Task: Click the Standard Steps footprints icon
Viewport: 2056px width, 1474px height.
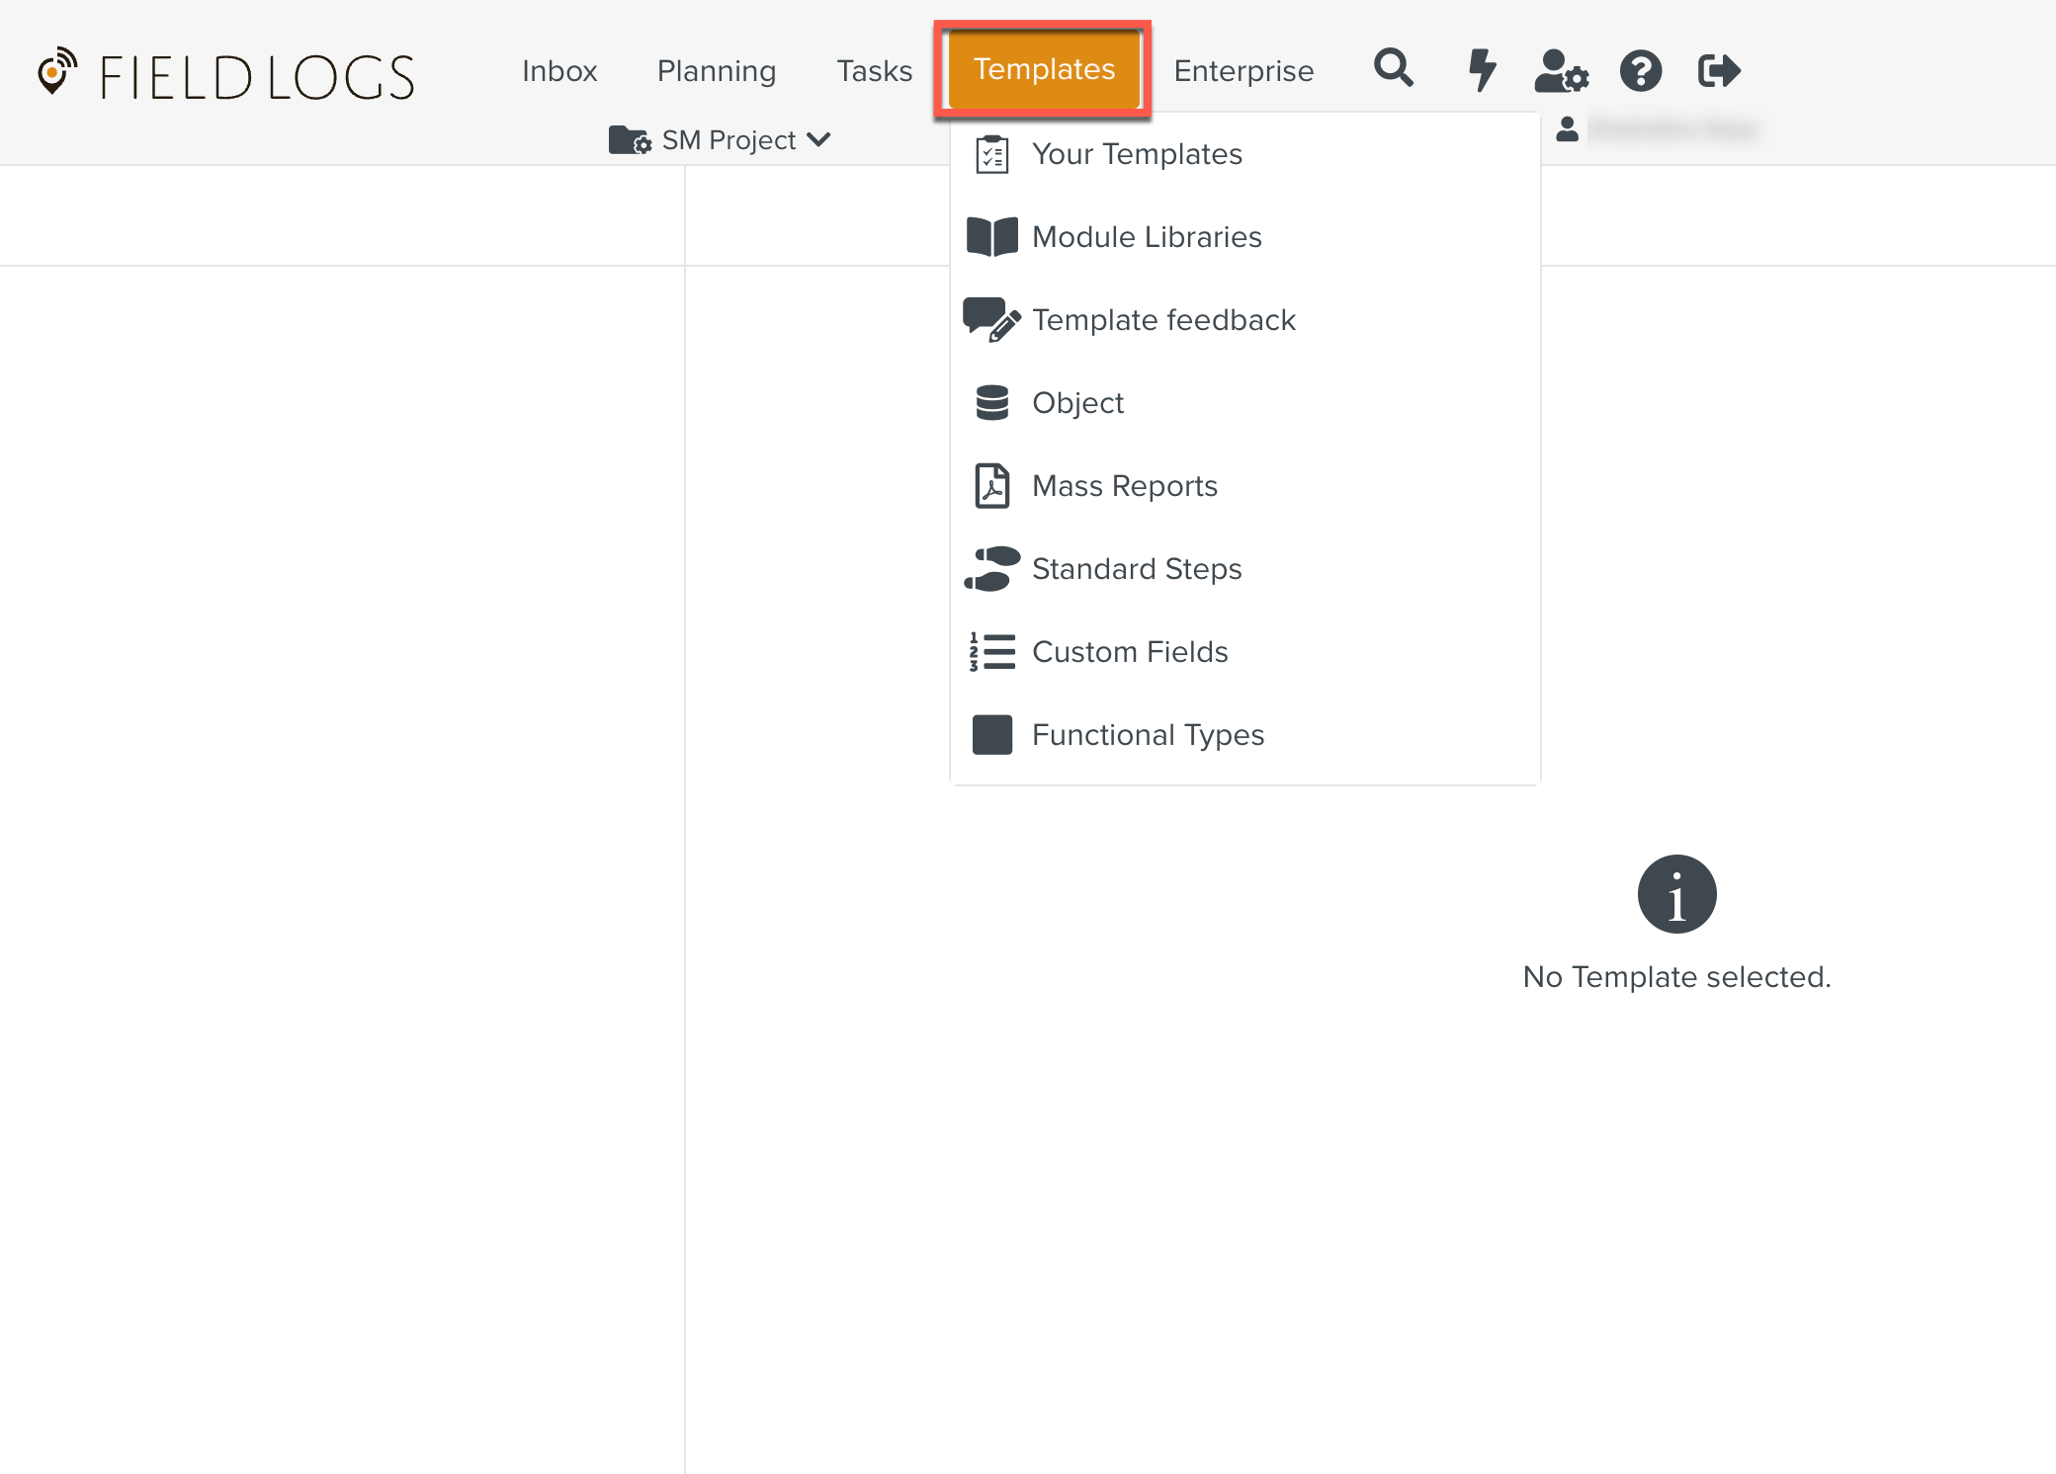Action: point(991,569)
